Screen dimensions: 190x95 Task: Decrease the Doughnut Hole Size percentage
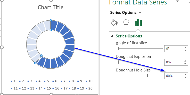(185, 77)
